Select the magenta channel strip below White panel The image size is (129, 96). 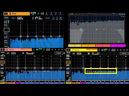(17, 83)
